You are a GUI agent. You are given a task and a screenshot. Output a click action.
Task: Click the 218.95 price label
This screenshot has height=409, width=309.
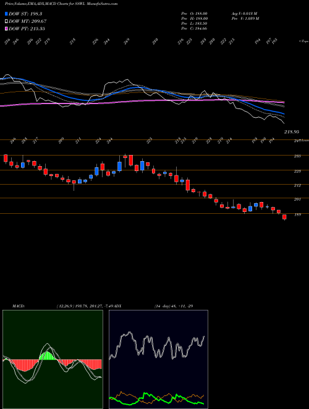(x=292, y=132)
